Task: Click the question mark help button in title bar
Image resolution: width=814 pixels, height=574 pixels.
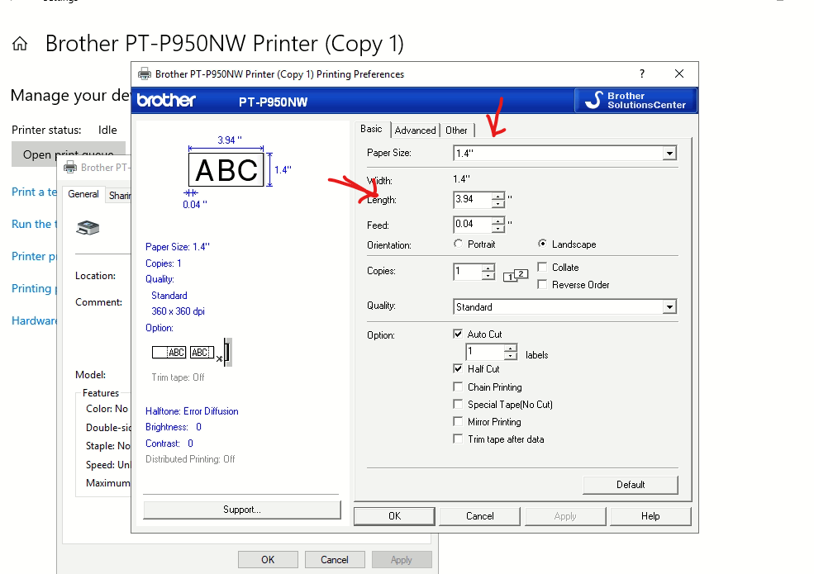Action: [x=642, y=74]
